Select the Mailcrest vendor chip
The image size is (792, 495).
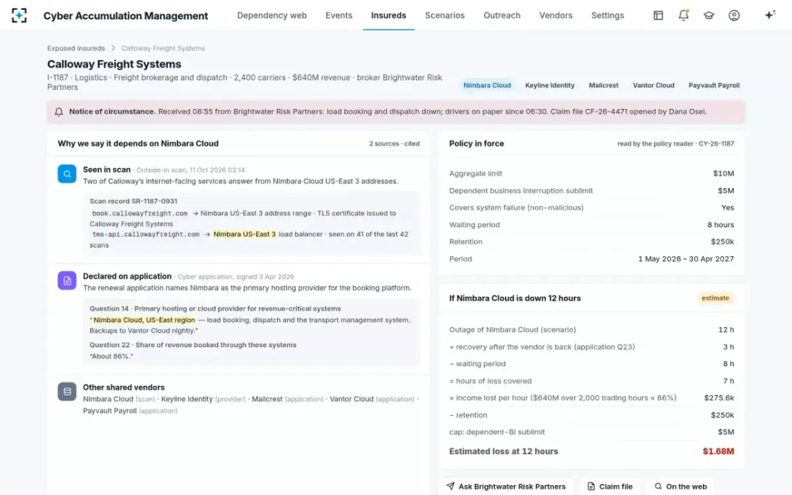pyautogui.click(x=604, y=85)
